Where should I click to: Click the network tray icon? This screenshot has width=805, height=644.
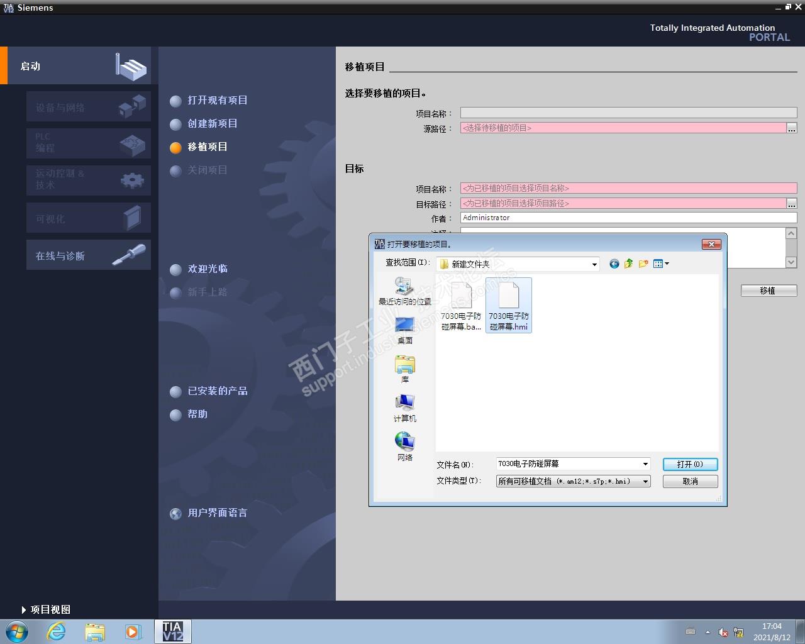pos(738,632)
